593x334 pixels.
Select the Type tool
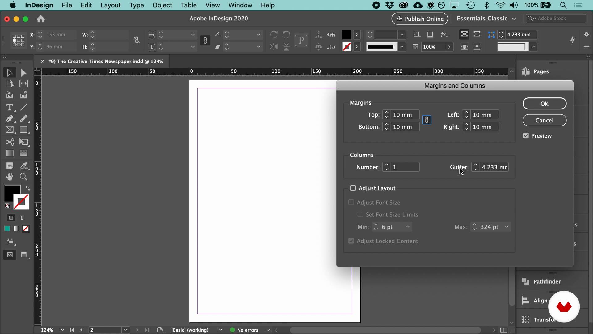coord(9,107)
